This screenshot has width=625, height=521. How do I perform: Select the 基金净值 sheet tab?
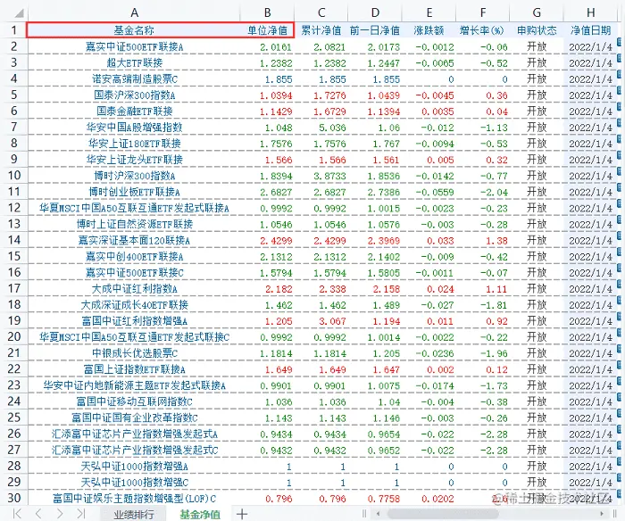[x=200, y=514]
